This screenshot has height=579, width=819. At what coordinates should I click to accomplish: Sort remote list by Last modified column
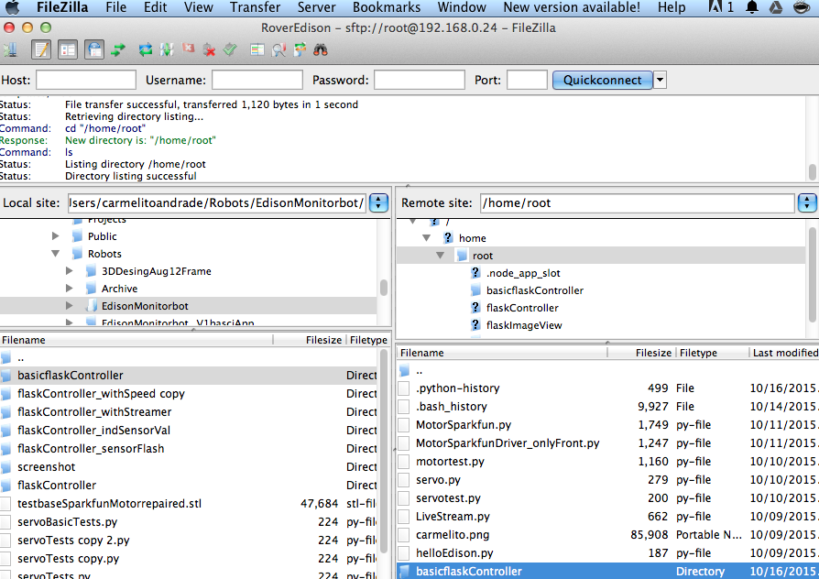[784, 353]
